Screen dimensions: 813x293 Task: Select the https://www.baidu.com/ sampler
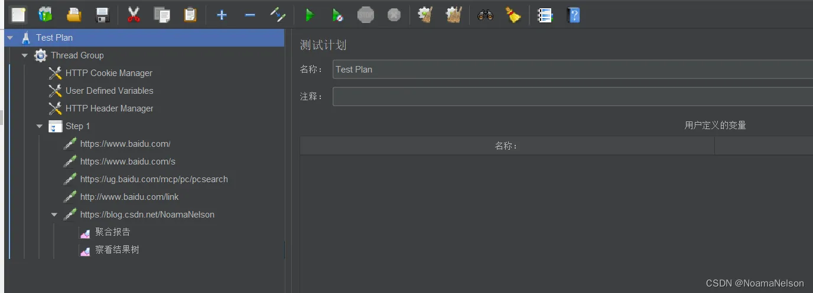tap(125, 144)
